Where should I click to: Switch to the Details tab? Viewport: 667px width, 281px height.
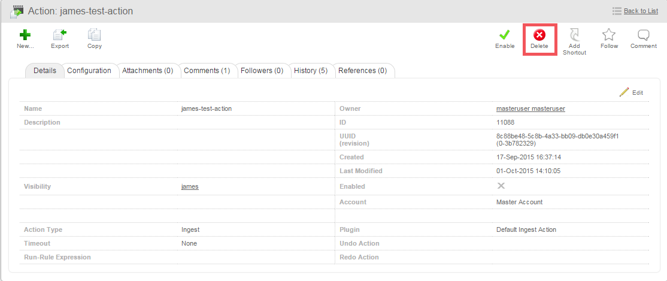click(45, 71)
